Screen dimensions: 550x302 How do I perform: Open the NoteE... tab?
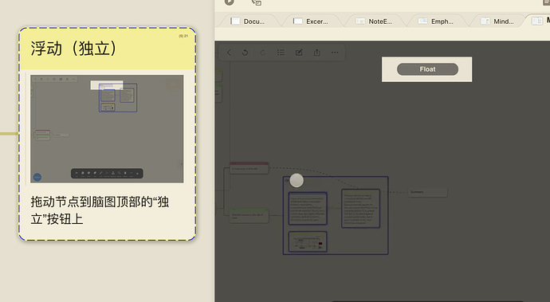point(374,22)
